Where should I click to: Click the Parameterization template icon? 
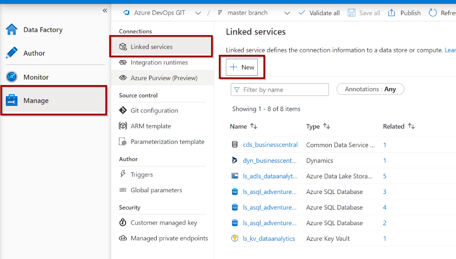pyautogui.click(x=123, y=142)
